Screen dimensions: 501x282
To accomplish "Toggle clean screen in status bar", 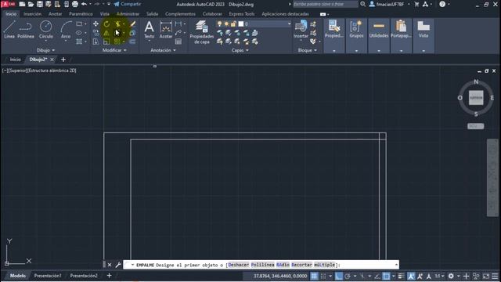I will tap(486, 276).
